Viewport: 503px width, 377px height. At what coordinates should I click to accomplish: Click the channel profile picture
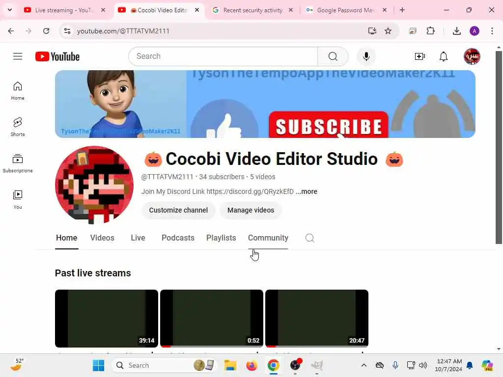tap(94, 185)
